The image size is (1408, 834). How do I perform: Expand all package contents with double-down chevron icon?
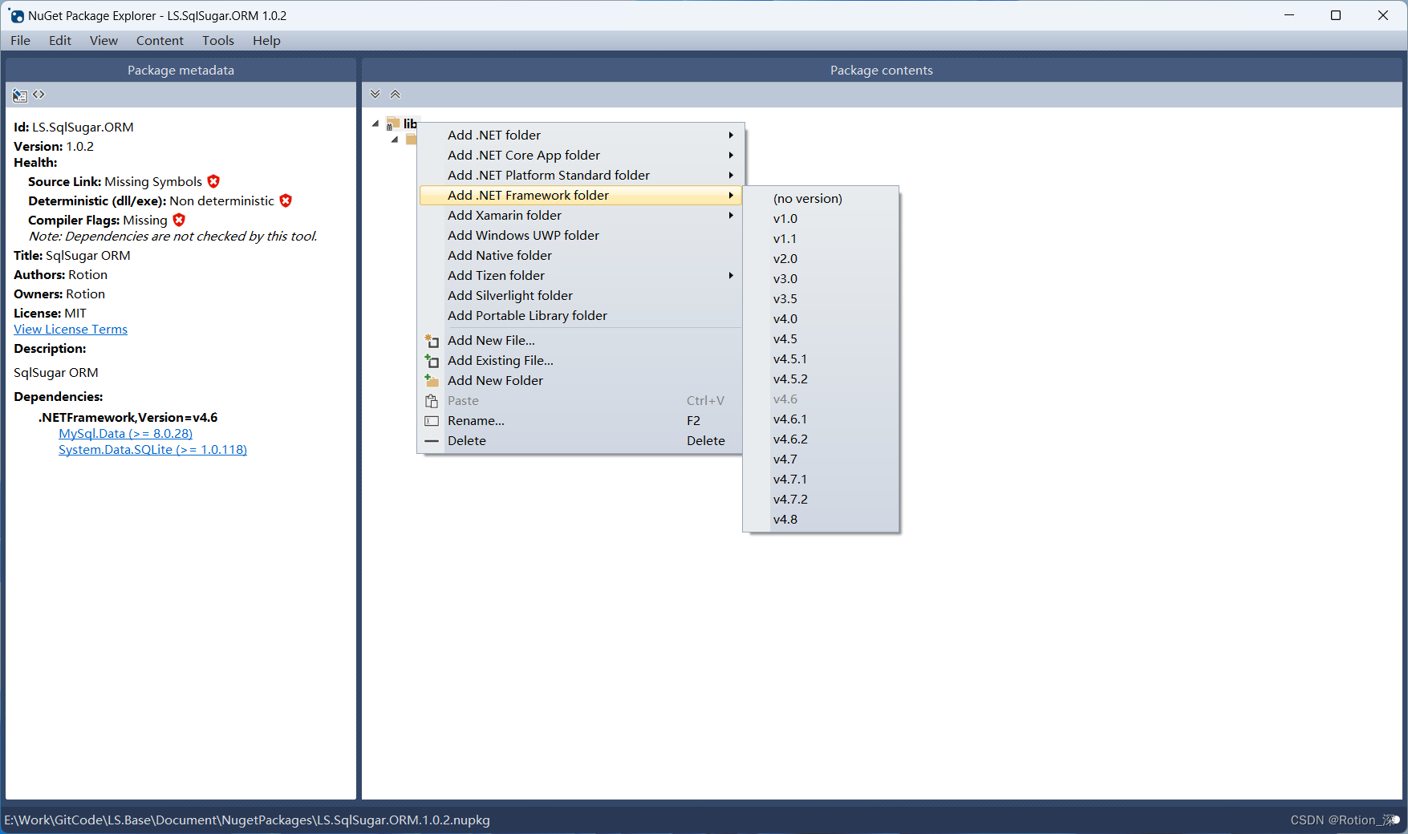click(x=375, y=94)
